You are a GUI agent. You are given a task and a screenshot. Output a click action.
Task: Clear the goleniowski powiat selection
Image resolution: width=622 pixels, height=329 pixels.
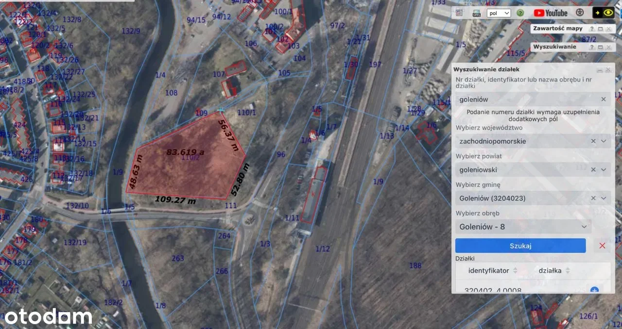pos(593,170)
